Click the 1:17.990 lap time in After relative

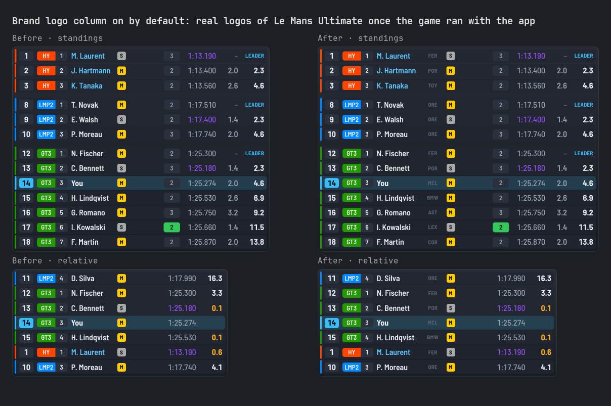511,279
